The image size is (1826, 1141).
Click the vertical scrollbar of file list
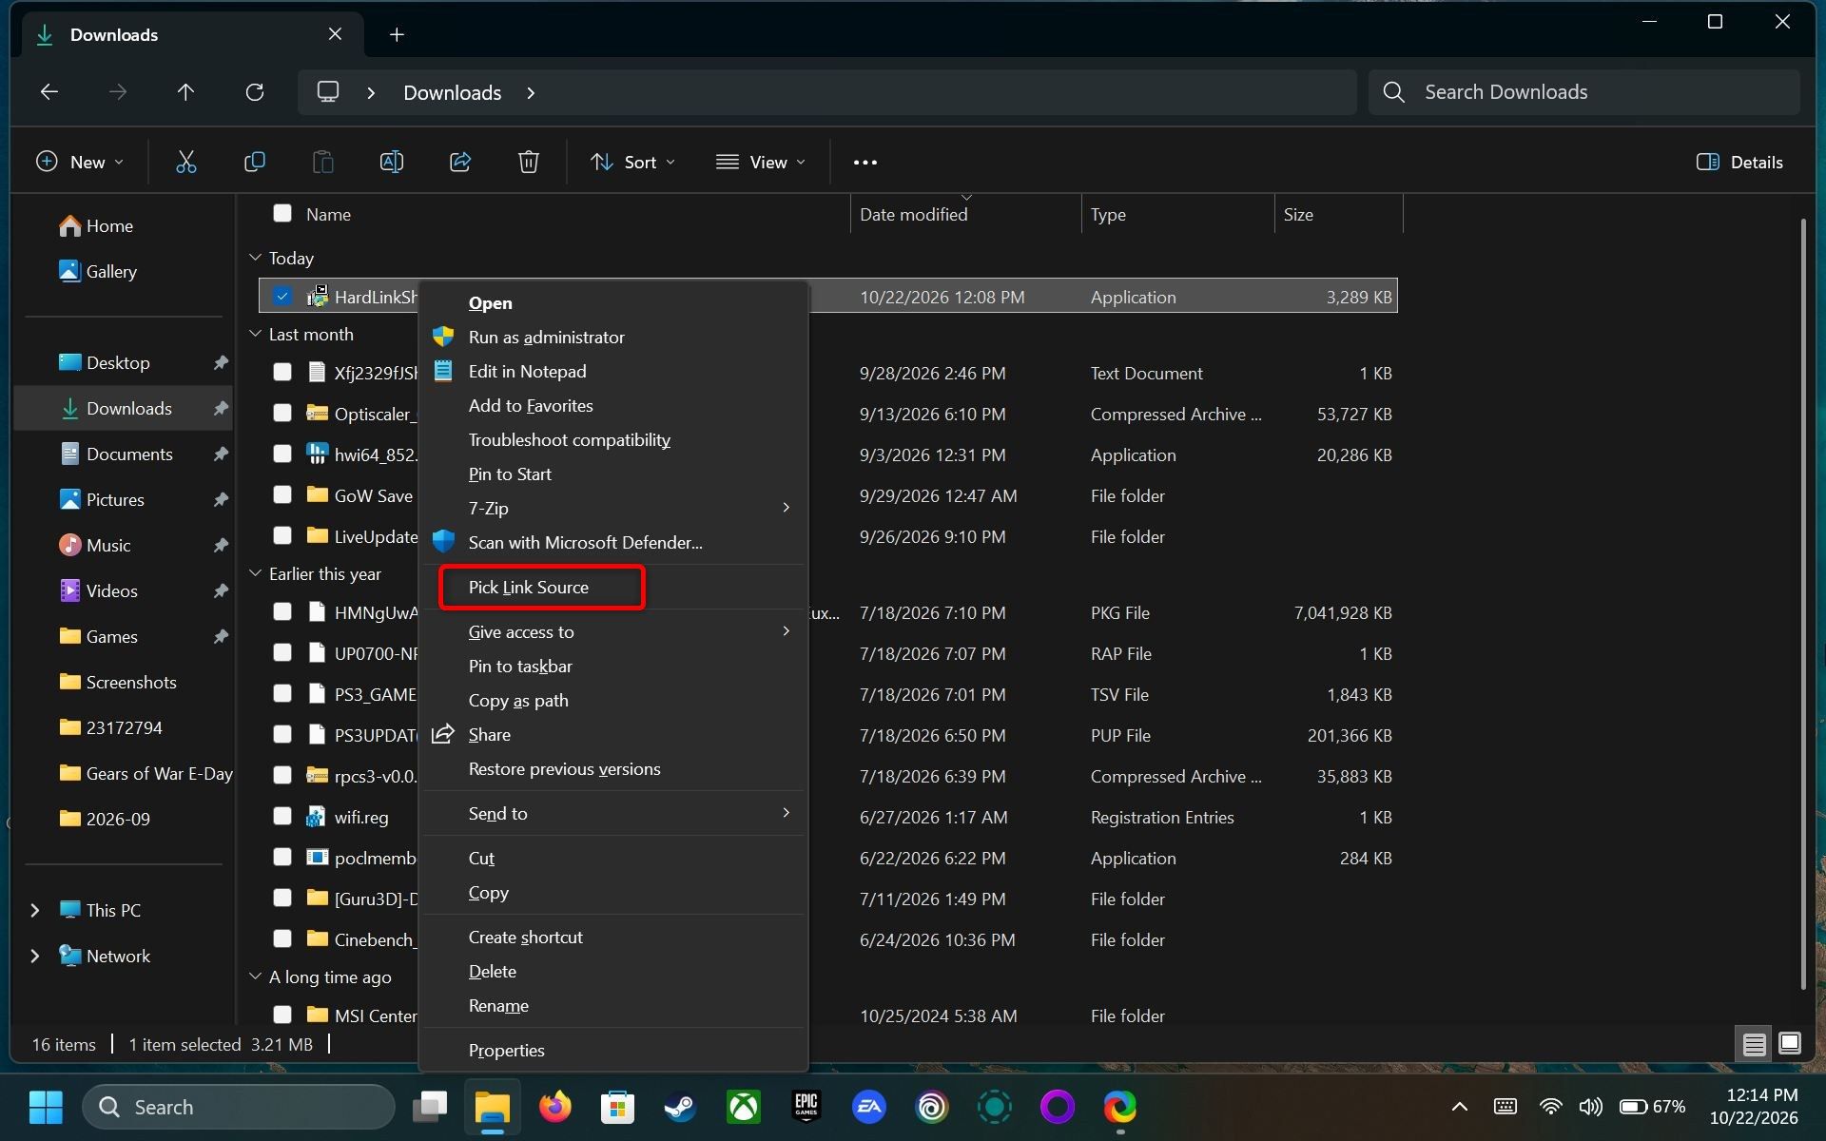1802,604
